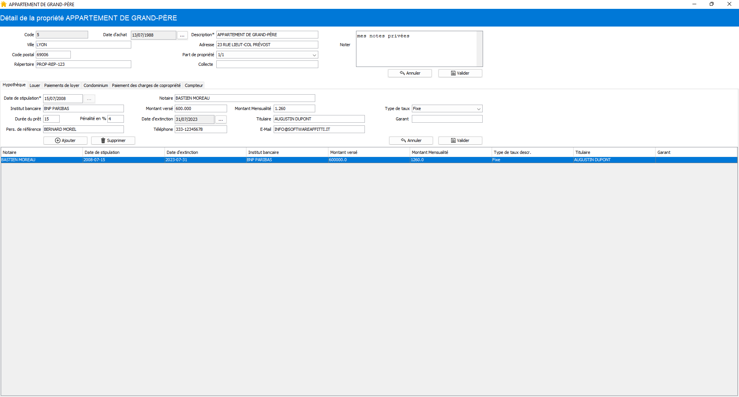Click Valider below the notes box
Screen dimensions: 739x397
[x=460, y=73]
